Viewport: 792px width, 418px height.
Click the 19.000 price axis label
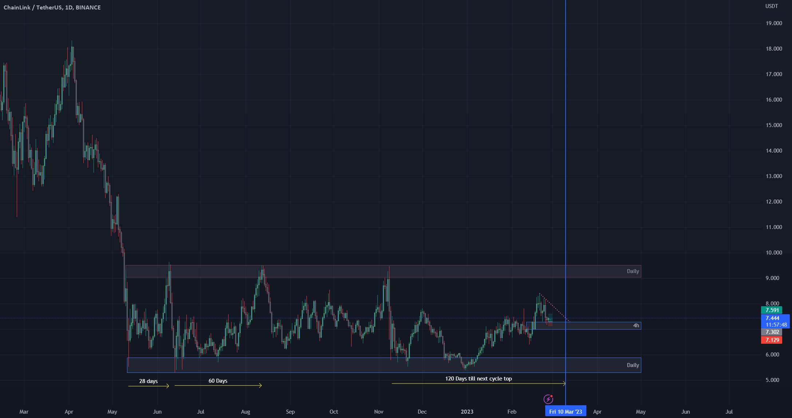click(774, 23)
